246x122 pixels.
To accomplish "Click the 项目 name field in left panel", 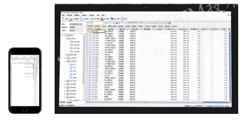I will 76,24.
